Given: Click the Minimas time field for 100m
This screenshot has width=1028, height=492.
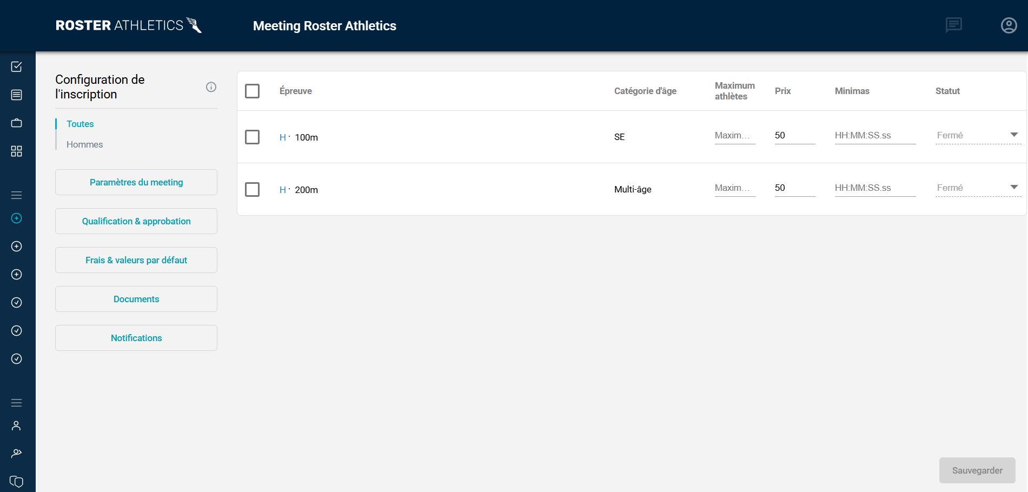Looking at the screenshot, I should click(876, 135).
